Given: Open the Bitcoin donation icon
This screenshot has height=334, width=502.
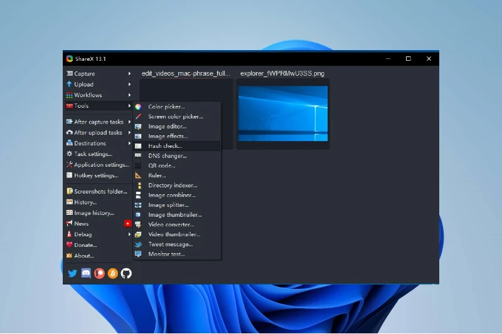Looking at the screenshot, I should coord(113,273).
